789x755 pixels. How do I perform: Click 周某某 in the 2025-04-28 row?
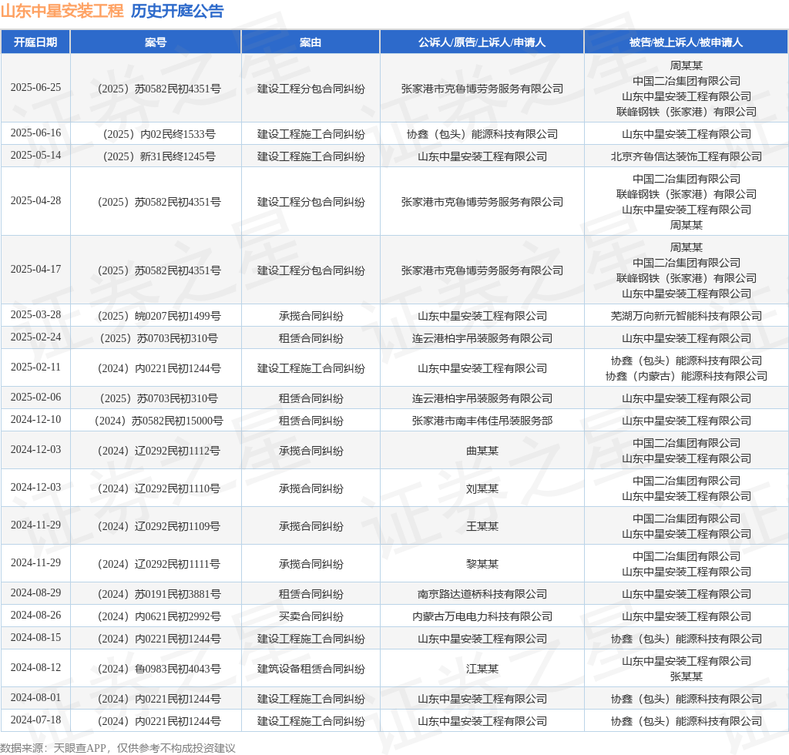(x=686, y=225)
